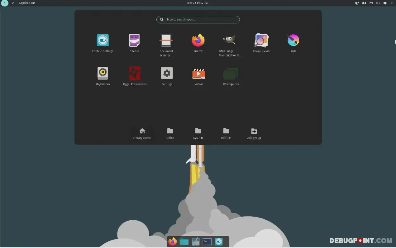
Task: Open the Image Viewer application
Action: coord(261,40)
